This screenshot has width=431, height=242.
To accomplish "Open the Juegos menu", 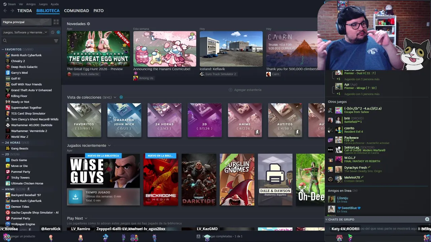I will pos(43,4).
